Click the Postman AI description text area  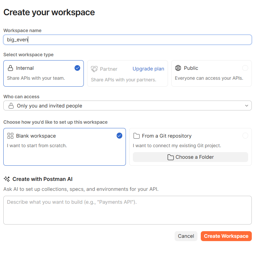[128, 210]
